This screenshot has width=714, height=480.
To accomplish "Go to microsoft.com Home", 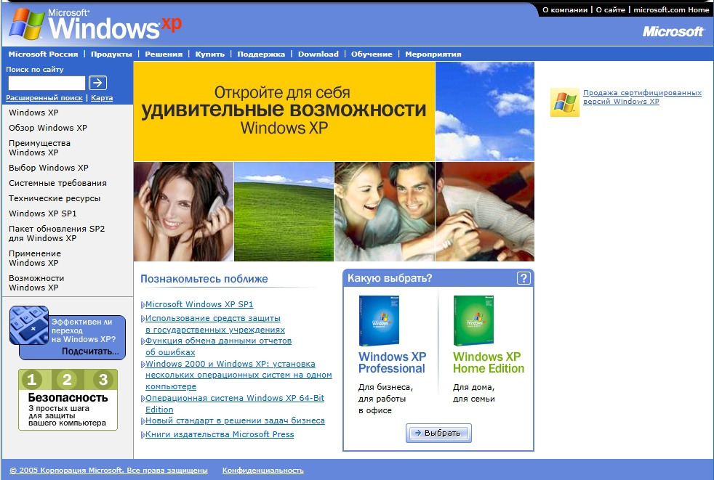I will pos(671,9).
